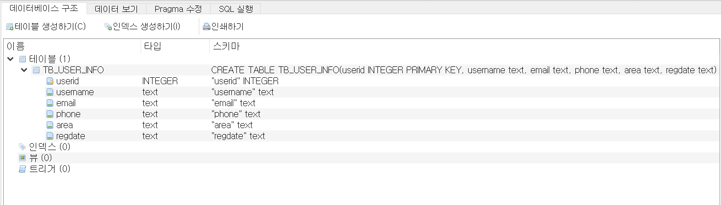Click the TB_USER_INFO table icon

pos(36,70)
